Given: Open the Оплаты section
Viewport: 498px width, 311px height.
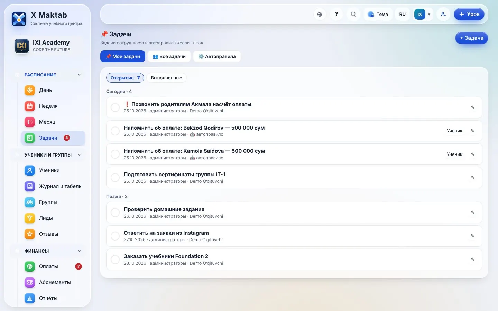Looking at the screenshot, I should (x=53, y=266).
